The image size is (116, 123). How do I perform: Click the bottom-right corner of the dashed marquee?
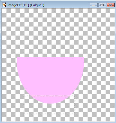tap(75, 114)
